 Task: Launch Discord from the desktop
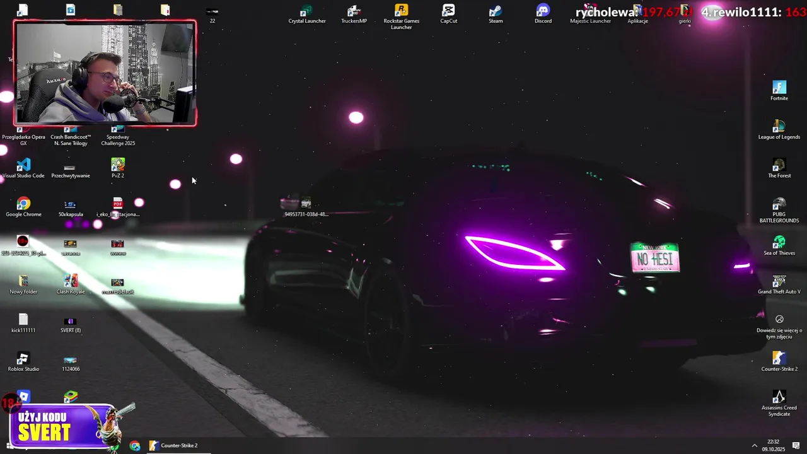(543, 15)
